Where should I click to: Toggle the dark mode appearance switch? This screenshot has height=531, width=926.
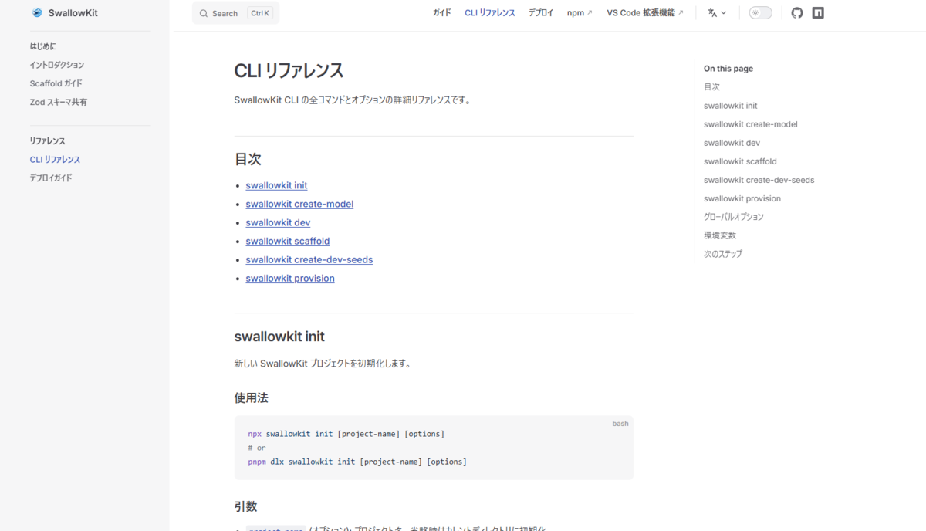[x=760, y=13]
